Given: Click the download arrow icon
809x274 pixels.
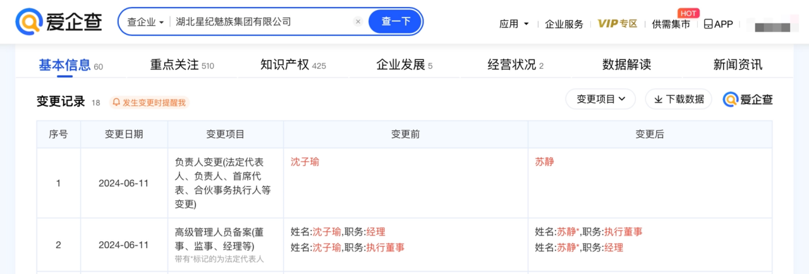Looking at the screenshot, I should (658, 99).
